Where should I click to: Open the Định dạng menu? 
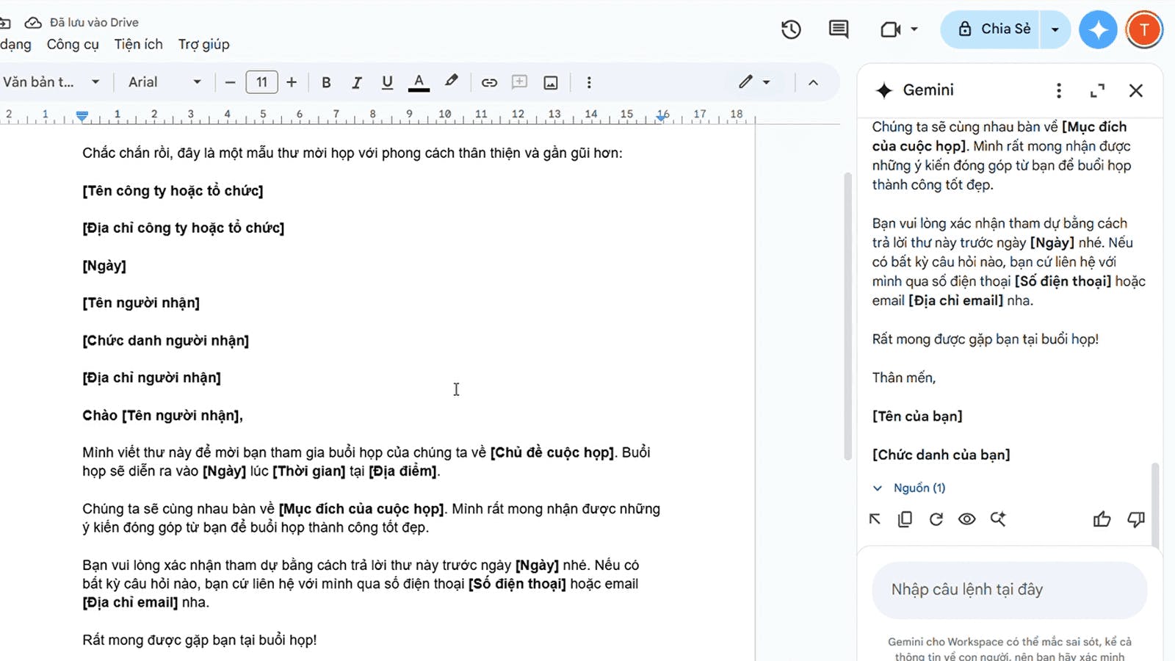pos(15,45)
